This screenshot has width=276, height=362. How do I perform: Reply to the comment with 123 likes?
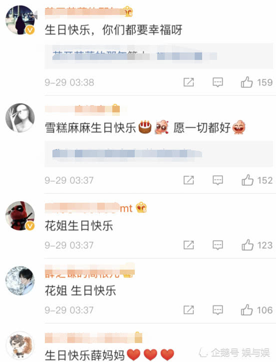(x=218, y=245)
